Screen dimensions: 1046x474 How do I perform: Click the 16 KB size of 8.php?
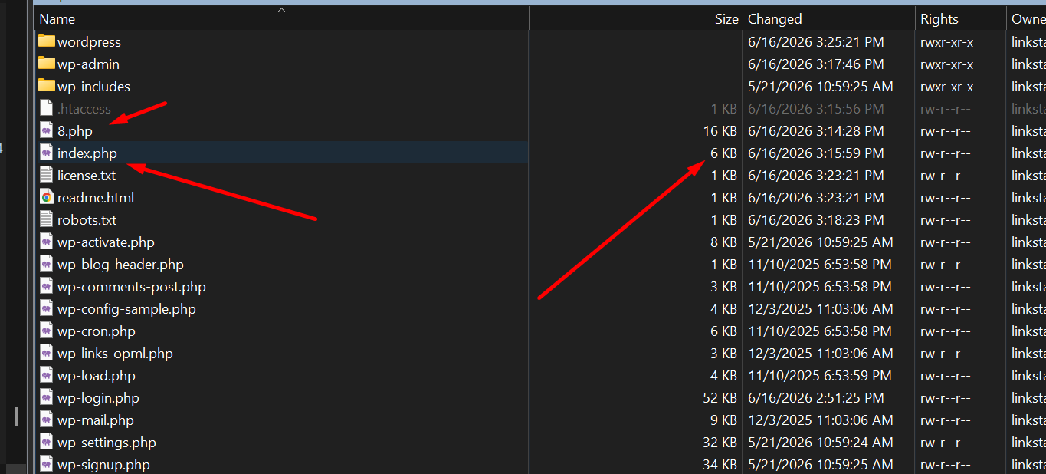click(x=720, y=131)
